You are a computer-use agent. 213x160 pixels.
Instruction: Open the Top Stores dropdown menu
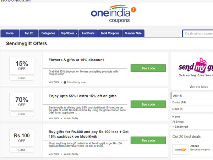coord(68,33)
